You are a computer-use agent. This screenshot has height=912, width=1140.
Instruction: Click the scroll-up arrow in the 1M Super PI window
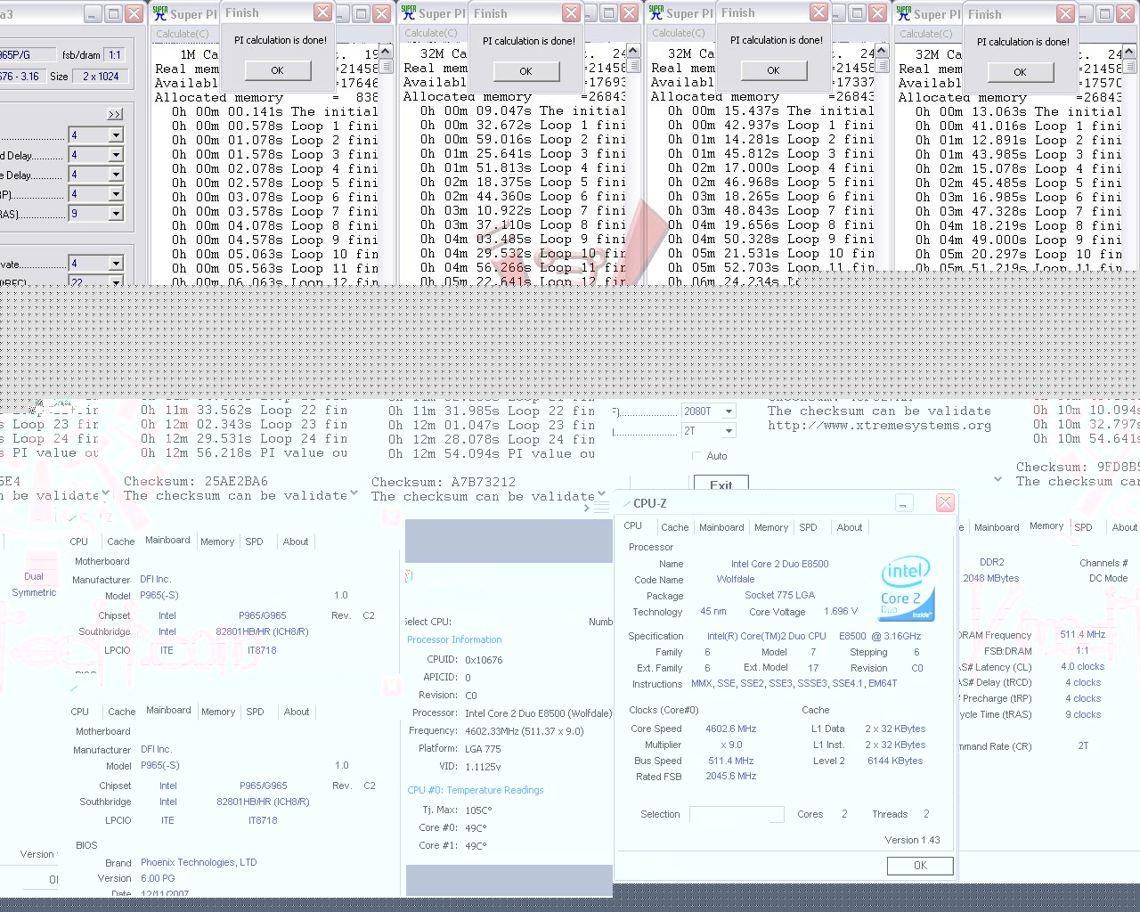point(385,52)
